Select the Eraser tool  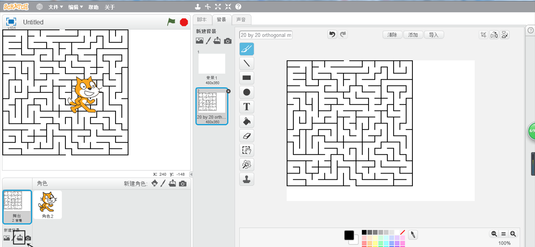pos(247,136)
